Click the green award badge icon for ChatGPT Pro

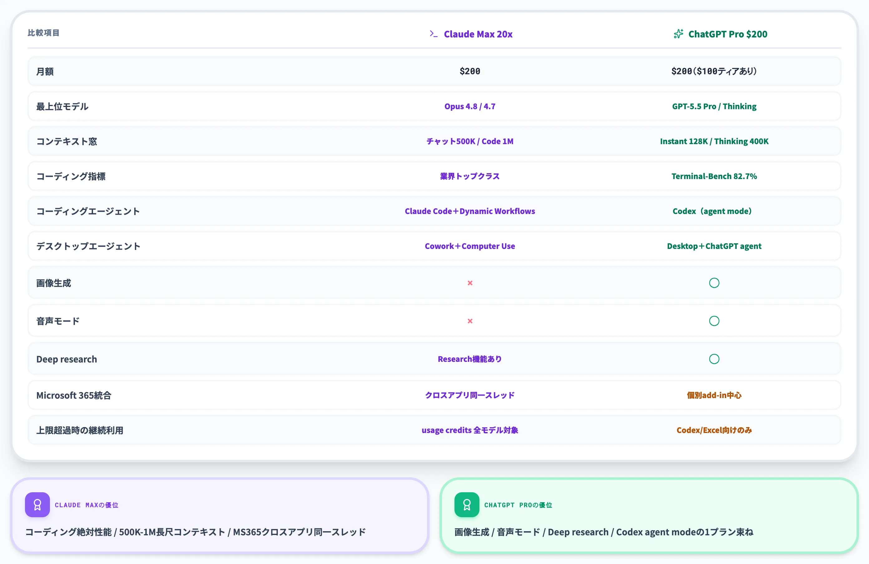click(x=467, y=504)
